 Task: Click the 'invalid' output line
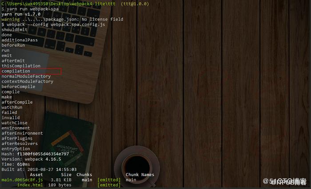tap(11, 117)
